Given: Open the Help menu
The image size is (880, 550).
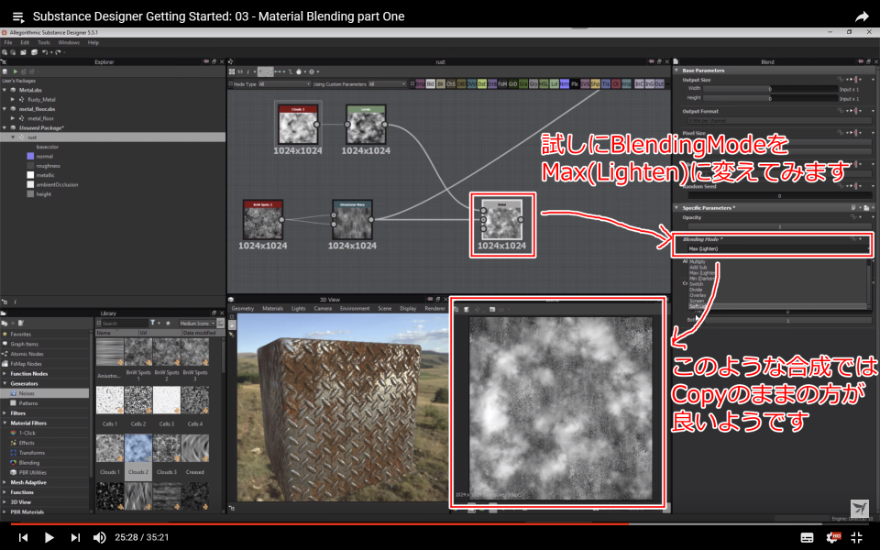Looking at the screenshot, I should click(93, 42).
